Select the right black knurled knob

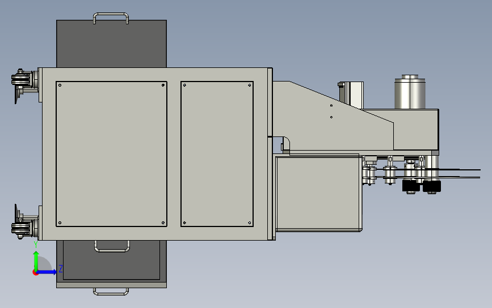tap(432, 186)
